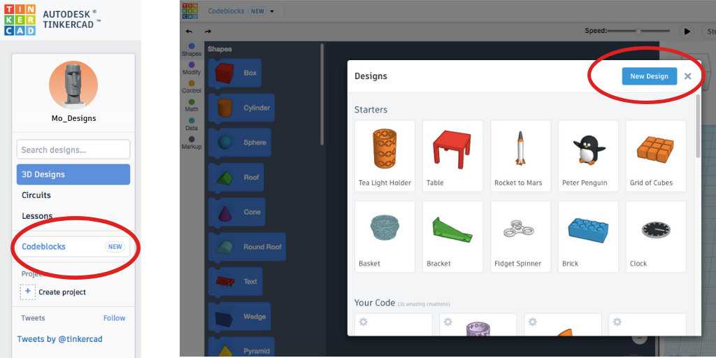Open the Peter Penguin starter
The image size is (716, 358).
(588, 156)
